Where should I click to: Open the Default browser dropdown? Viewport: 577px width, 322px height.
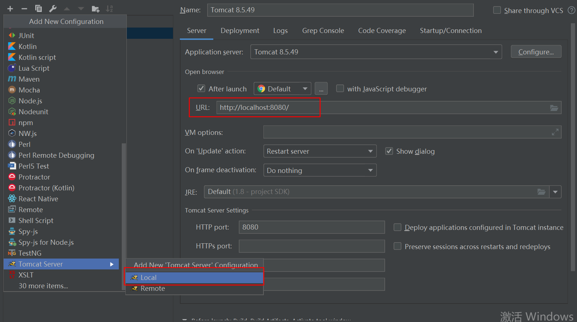[x=282, y=88]
